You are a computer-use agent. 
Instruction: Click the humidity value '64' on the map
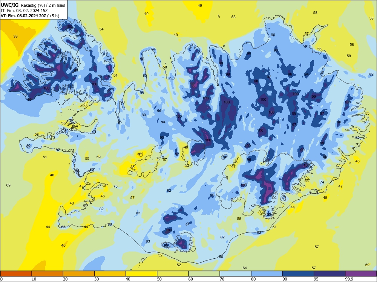click(x=245, y=268)
